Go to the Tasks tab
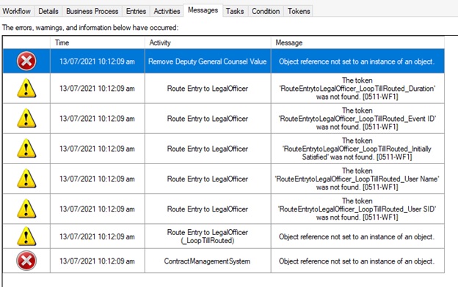This screenshot has width=458, height=287. point(235,11)
